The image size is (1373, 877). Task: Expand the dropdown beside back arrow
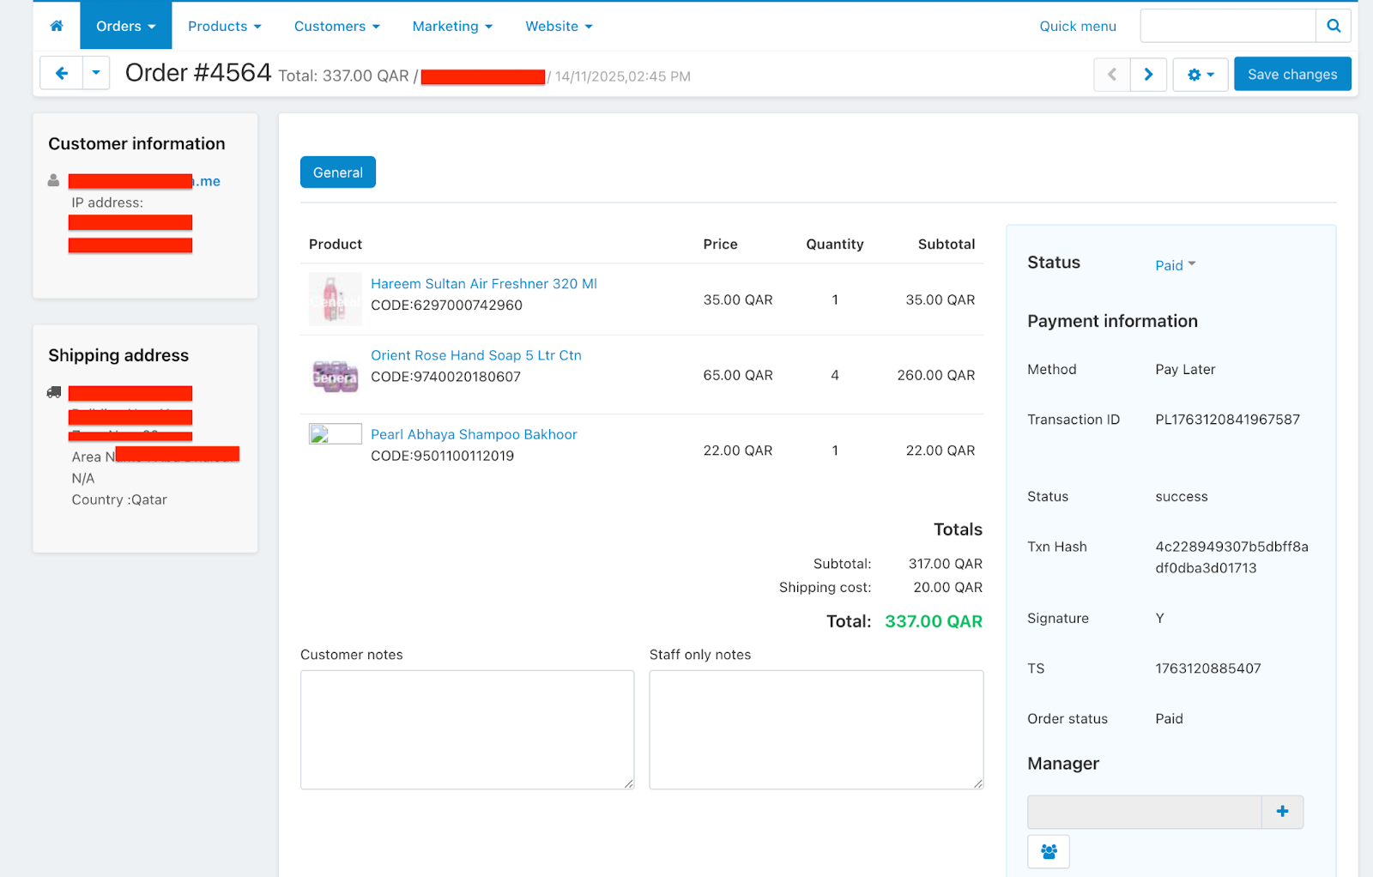coord(96,74)
